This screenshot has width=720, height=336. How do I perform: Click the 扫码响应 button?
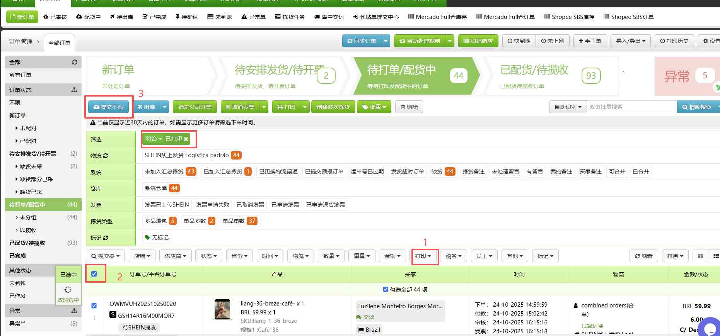(x=478, y=41)
